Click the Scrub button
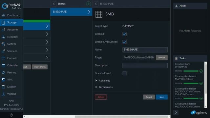The width and height of the screenshot is (210, 118). coord(27,67)
